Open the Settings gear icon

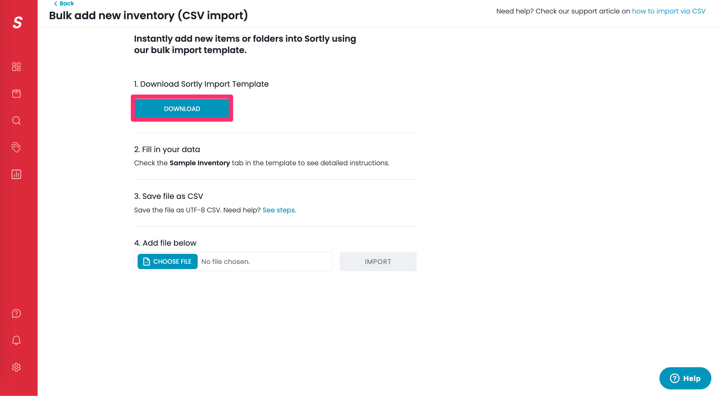point(16,367)
